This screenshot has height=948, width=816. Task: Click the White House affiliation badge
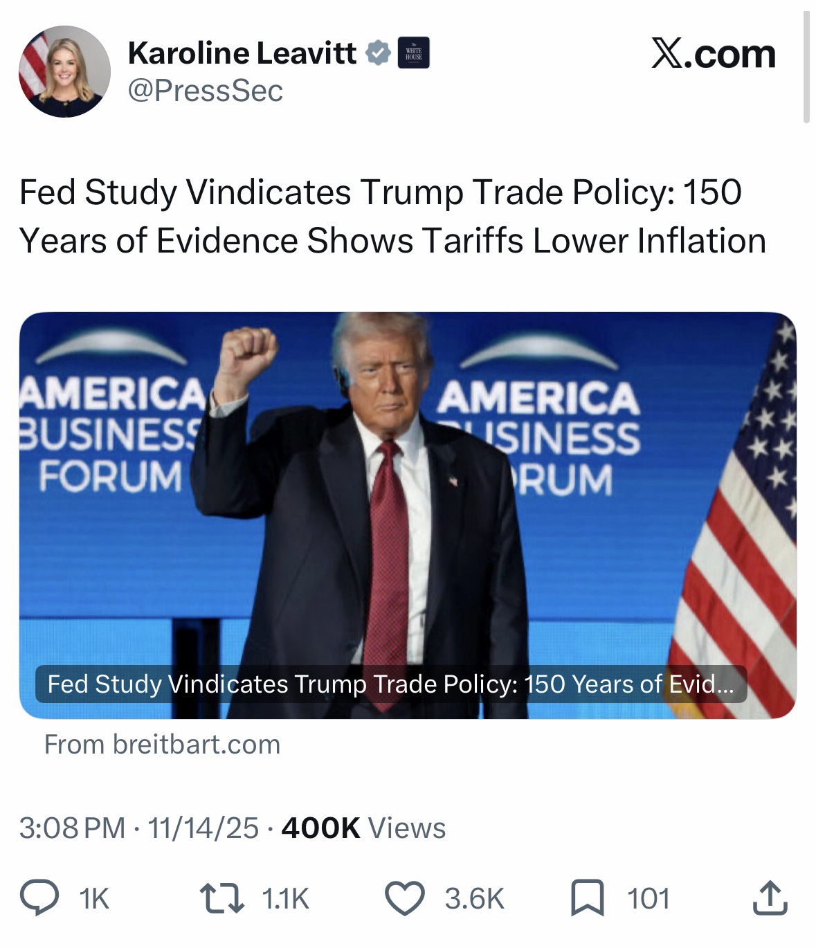tap(414, 53)
